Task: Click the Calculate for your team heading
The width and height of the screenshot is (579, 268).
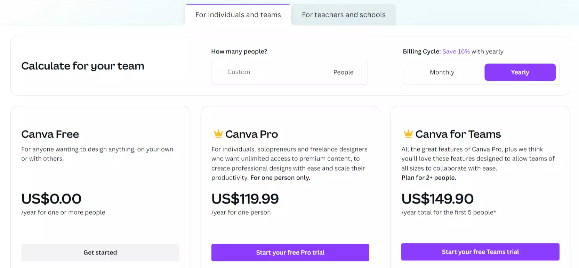Action: click(83, 66)
